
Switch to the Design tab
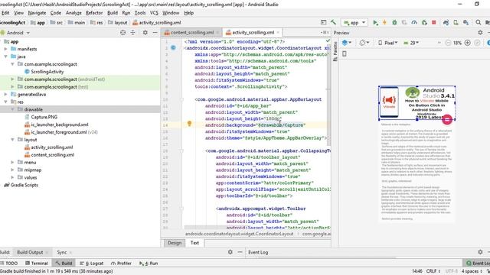click(175, 243)
